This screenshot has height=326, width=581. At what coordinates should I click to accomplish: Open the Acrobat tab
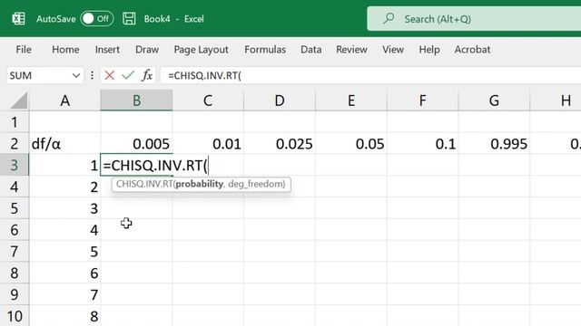(x=472, y=50)
